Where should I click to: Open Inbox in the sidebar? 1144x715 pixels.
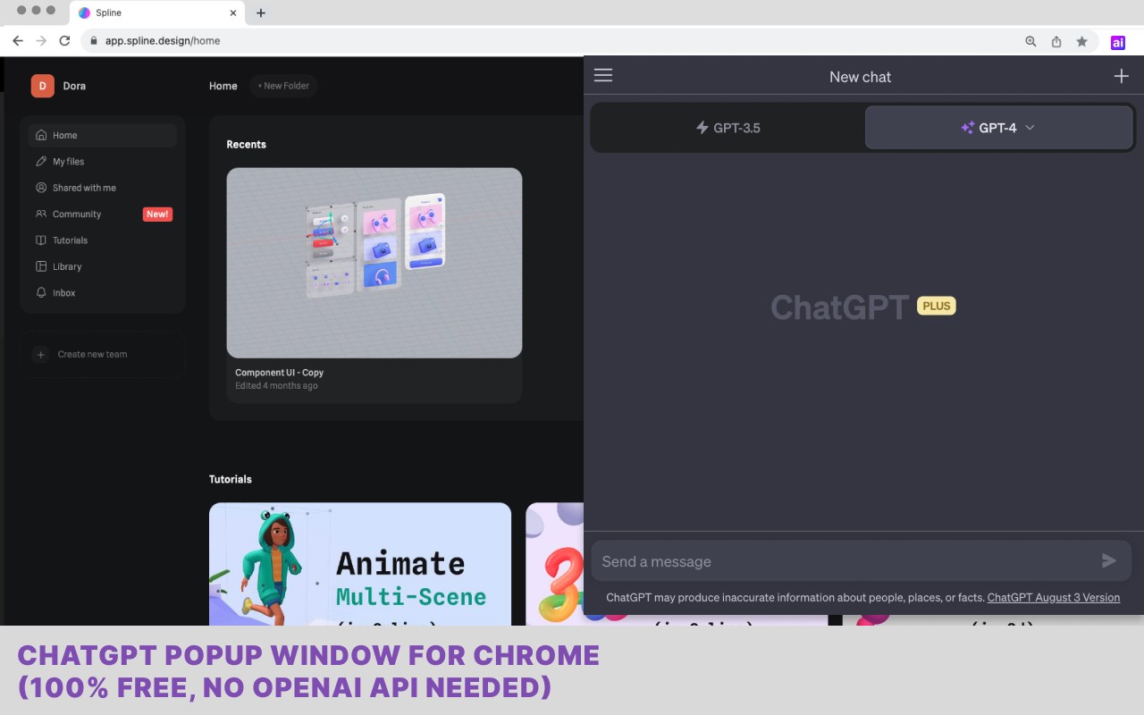[103, 292]
